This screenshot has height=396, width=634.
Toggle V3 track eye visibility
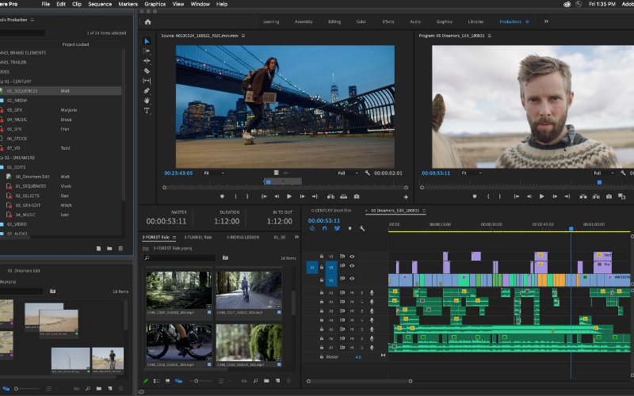pos(352,257)
